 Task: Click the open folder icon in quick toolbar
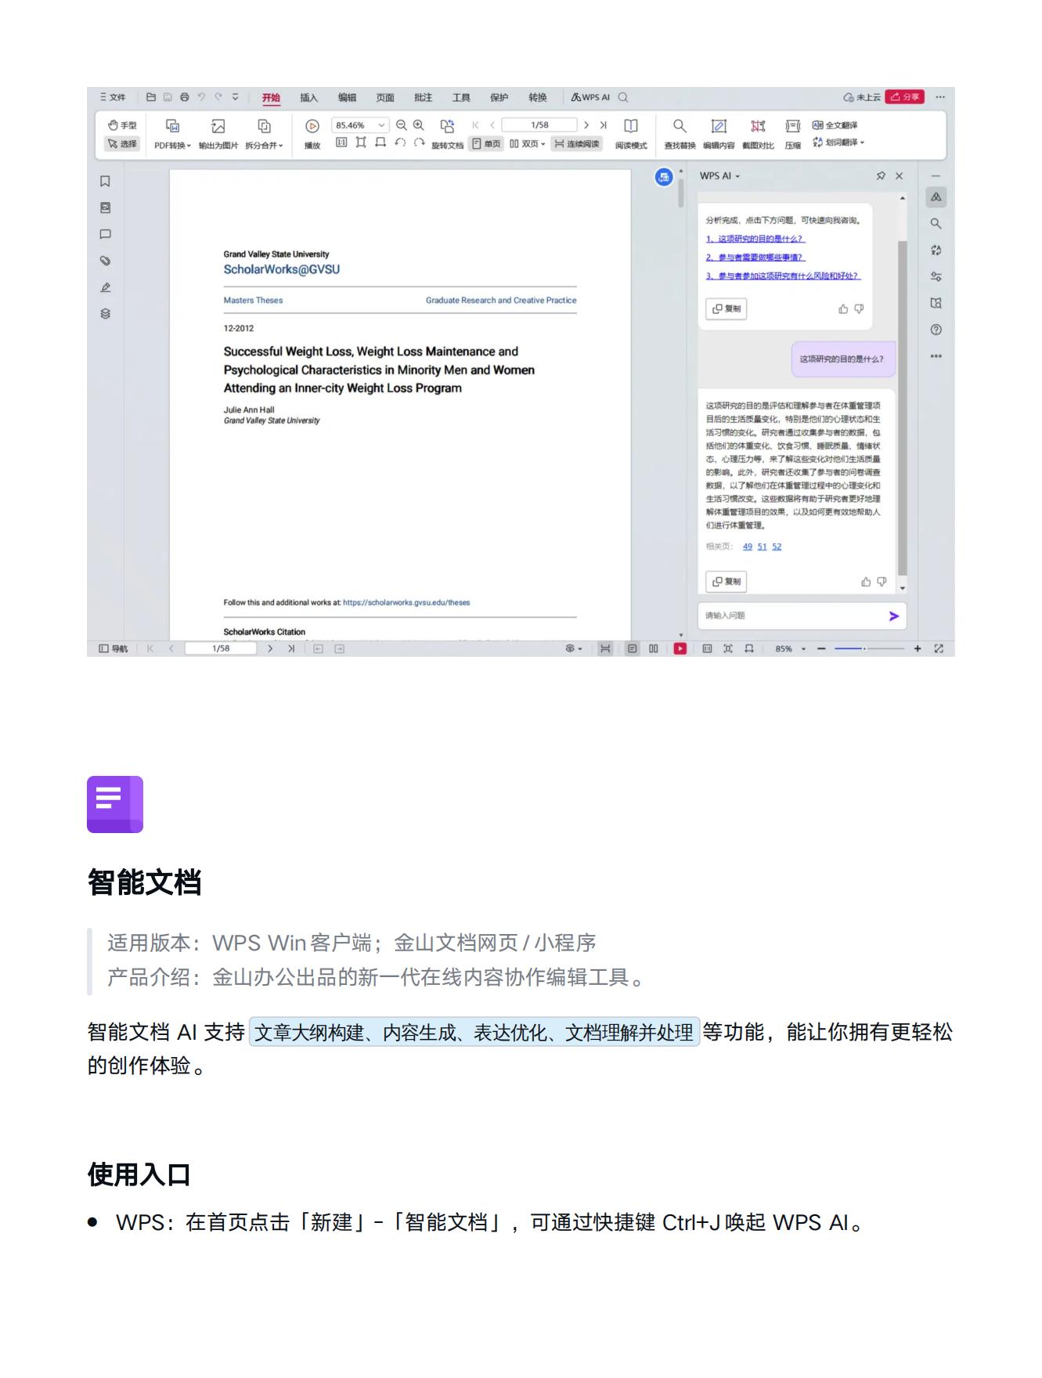(151, 97)
